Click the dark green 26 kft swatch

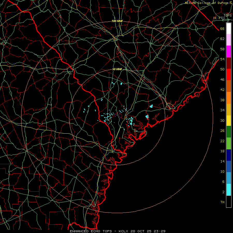[x=229, y=132]
